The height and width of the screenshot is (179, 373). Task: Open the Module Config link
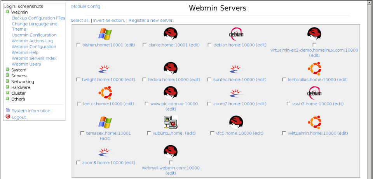coord(86,7)
